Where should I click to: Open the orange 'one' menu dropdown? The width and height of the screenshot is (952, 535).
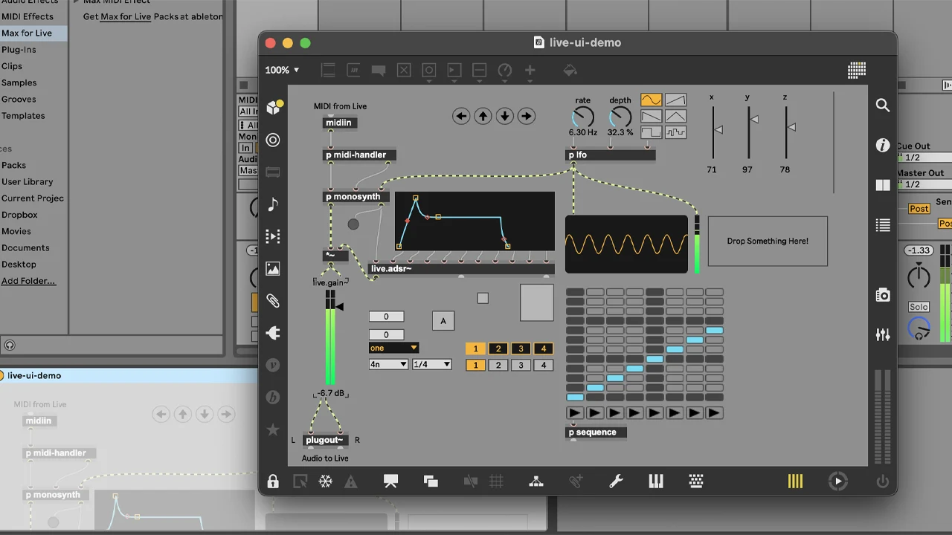[x=394, y=348]
